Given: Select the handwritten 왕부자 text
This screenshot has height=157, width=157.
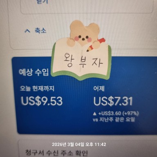Looking at the screenshot, I should point(83,61).
